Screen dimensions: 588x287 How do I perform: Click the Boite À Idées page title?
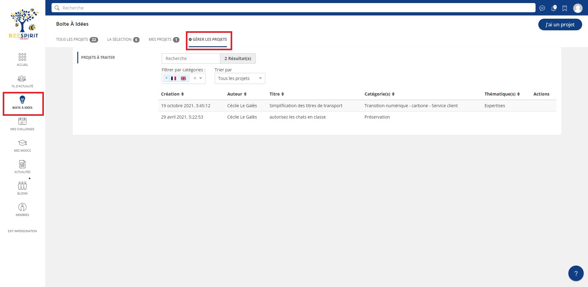(x=72, y=24)
